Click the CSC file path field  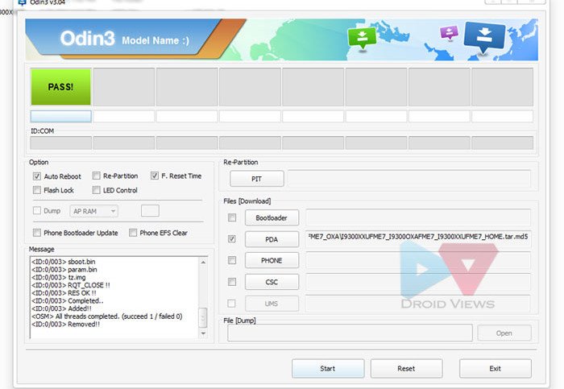click(x=418, y=282)
